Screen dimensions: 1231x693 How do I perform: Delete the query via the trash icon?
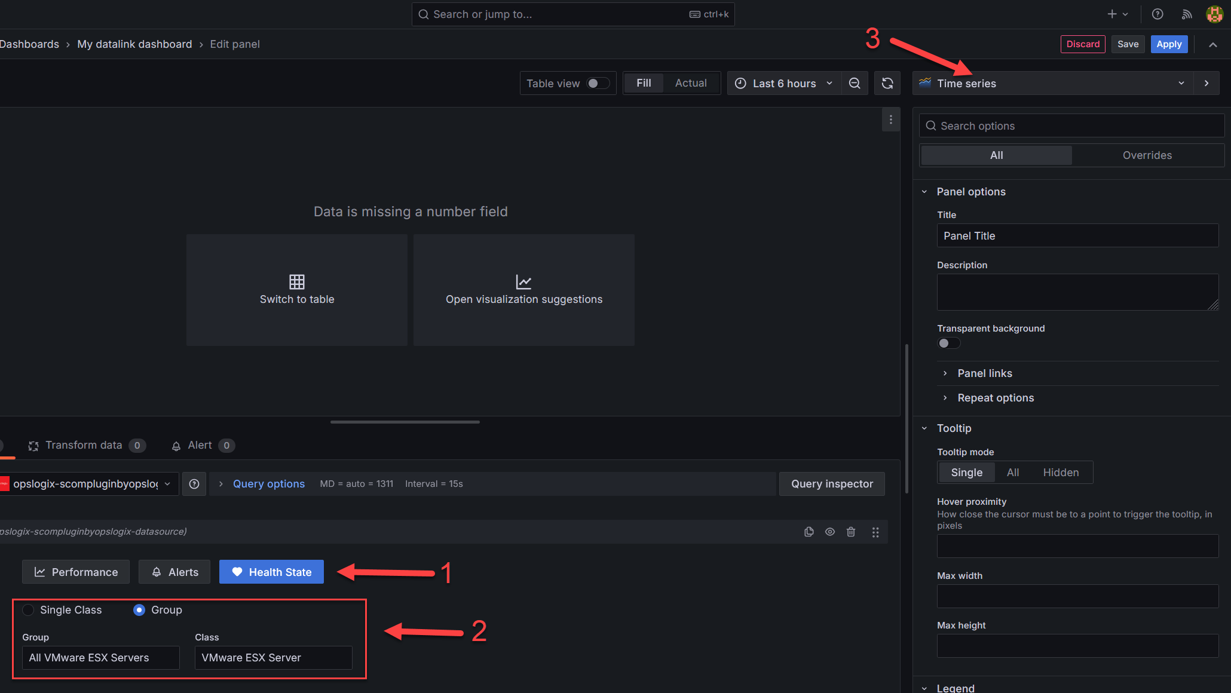[851, 532]
